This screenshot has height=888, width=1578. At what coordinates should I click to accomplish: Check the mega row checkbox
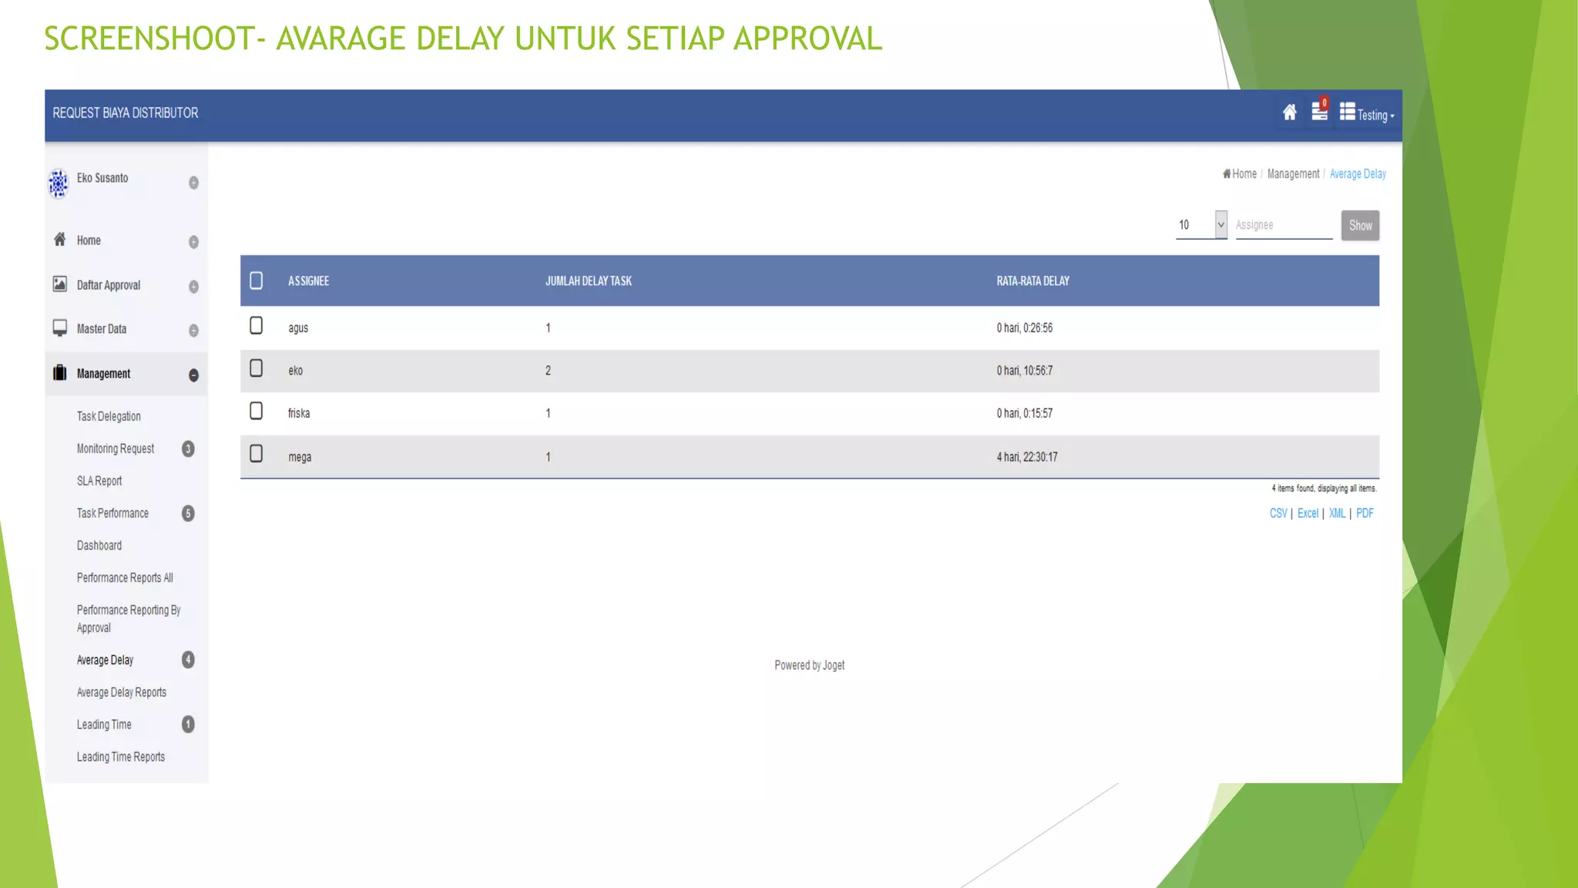point(257,454)
